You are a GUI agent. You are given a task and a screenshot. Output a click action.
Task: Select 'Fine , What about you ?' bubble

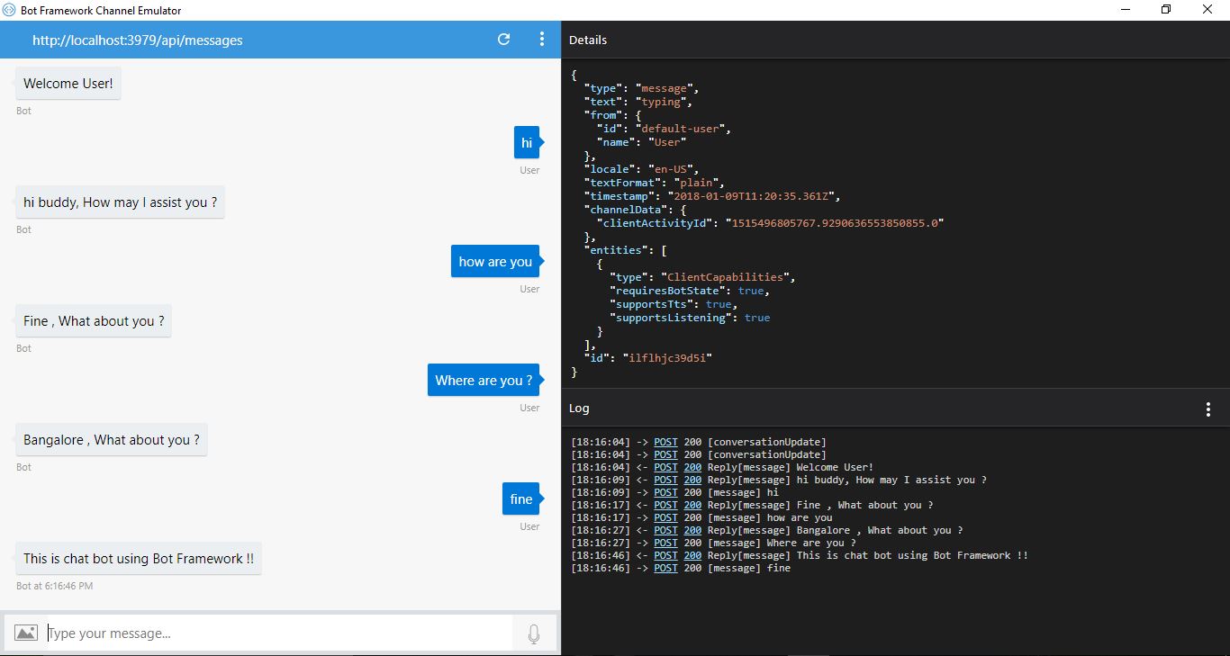tap(94, 321)
